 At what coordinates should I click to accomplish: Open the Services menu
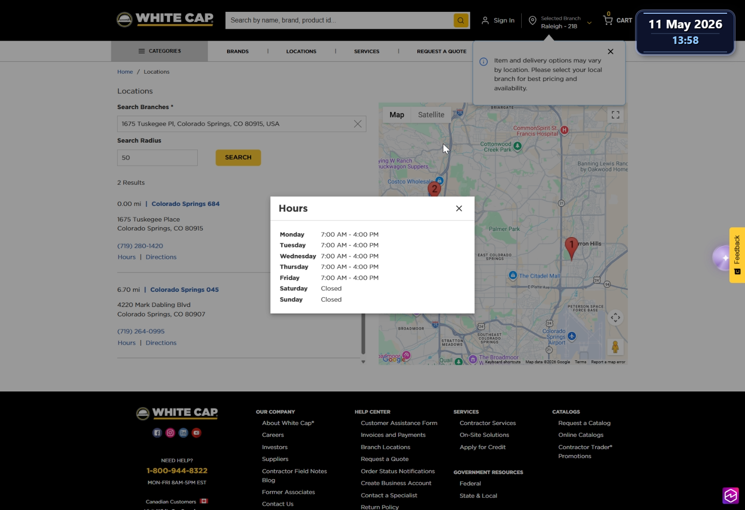tap(367, 51)
